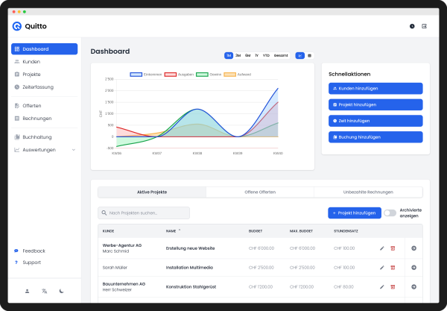Click the Kunden hinzufügen quick action button
This screenshot has height=311, width=447.
375,88
